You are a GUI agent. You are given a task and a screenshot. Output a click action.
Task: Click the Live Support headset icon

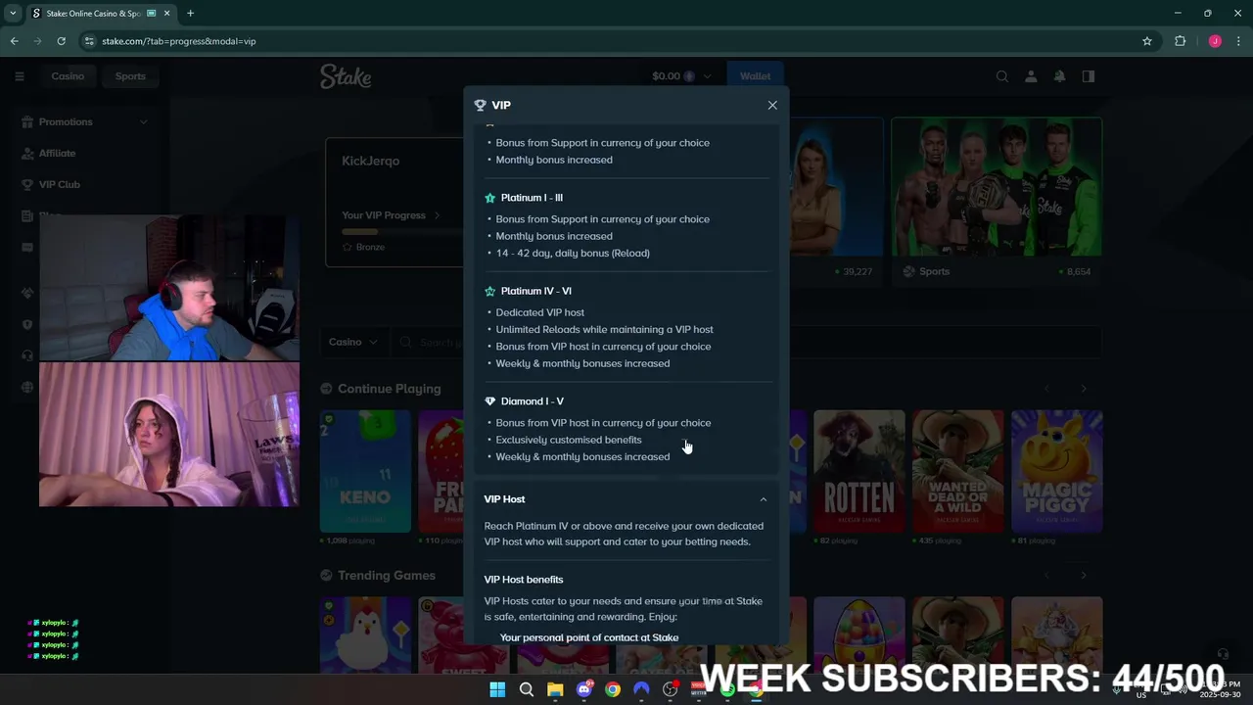point(27,355)
